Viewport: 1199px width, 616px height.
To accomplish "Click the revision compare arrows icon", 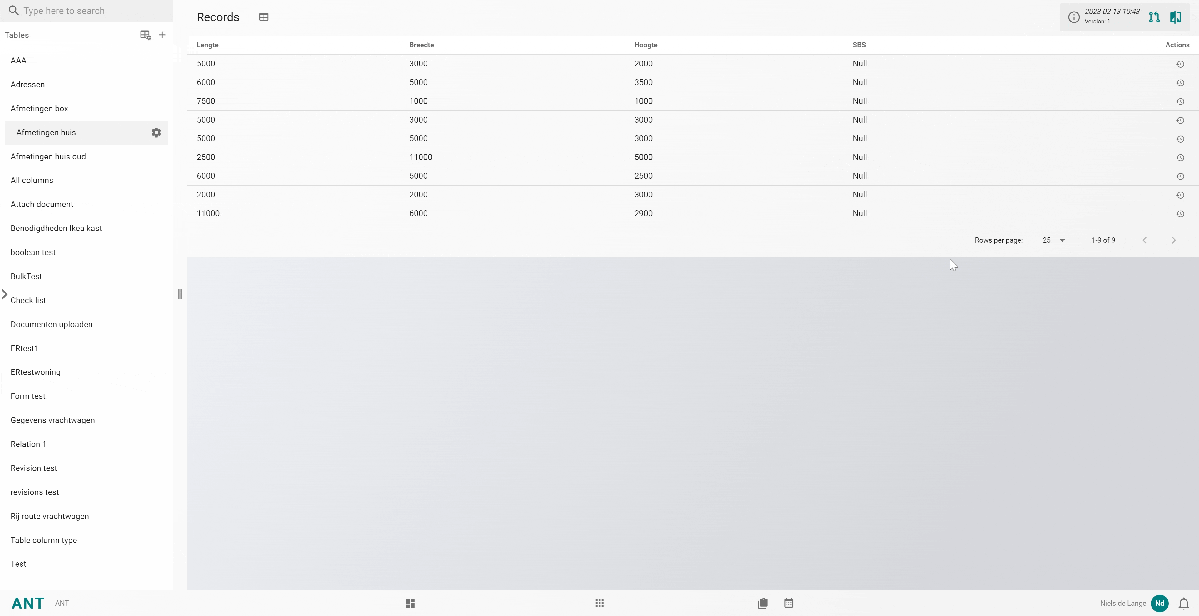I will (1154, 17).
